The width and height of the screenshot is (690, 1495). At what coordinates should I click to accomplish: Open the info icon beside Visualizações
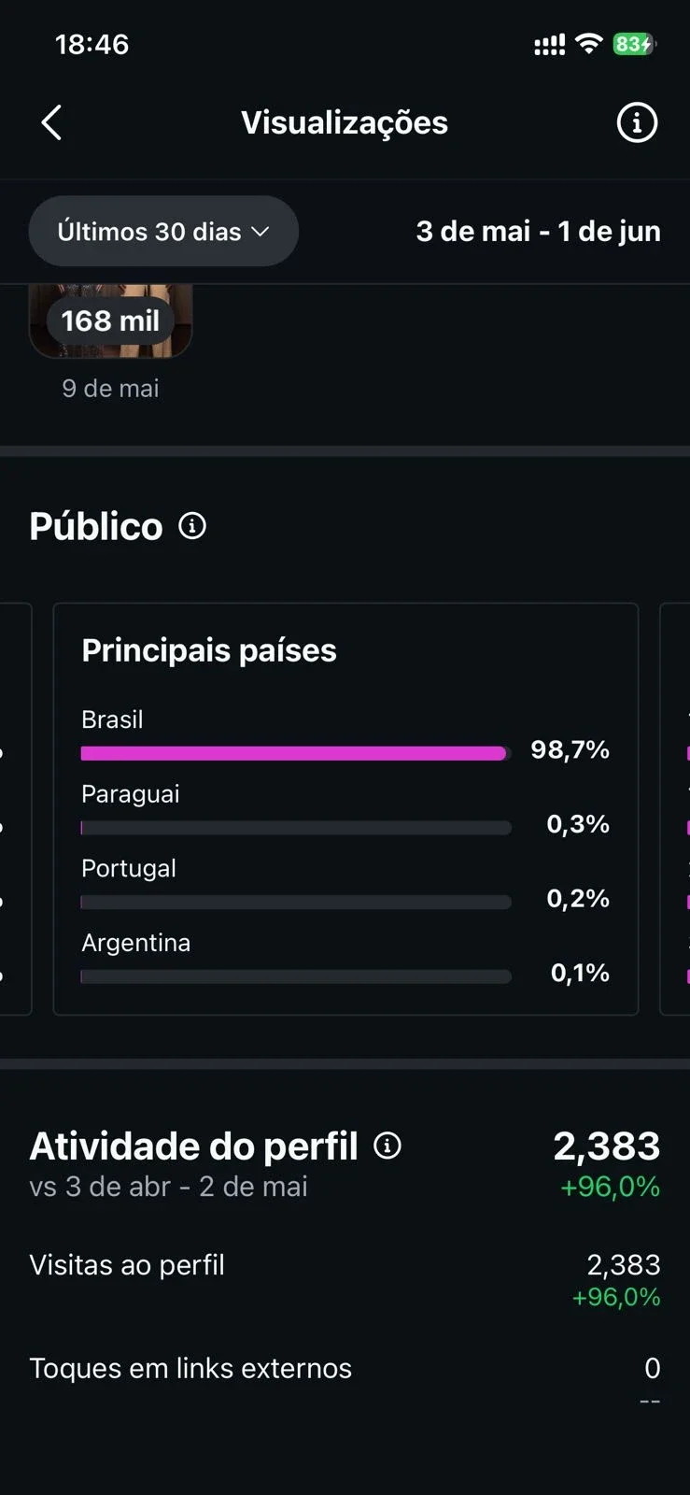click(637, 122)
